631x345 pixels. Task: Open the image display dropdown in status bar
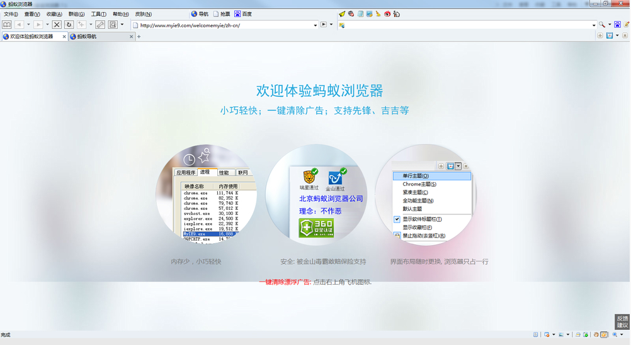(568, 334)
